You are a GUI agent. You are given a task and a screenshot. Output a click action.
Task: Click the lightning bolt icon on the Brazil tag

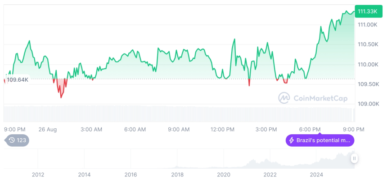pos(292,140)
